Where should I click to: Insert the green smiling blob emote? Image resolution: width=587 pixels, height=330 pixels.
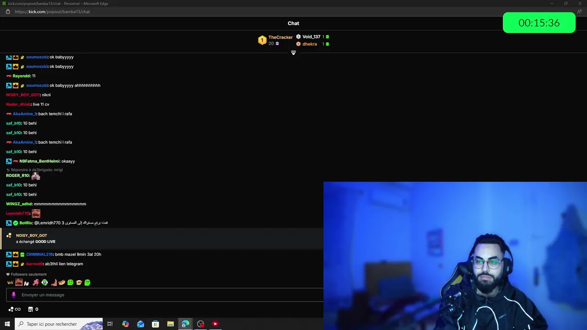[70, 283]
